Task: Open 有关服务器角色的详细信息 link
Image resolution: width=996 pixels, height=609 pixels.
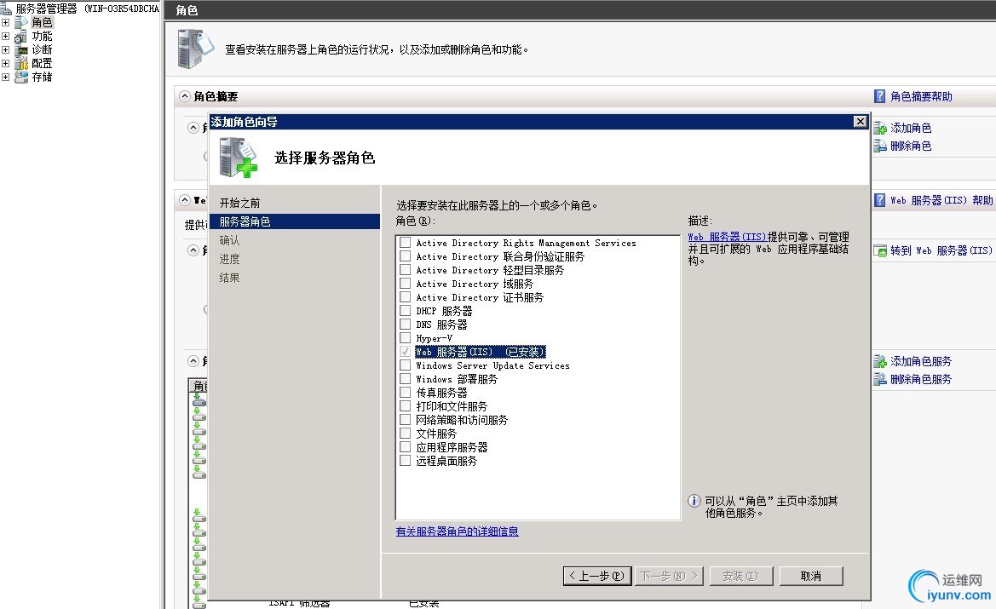Action: pyautogui.click(x=458, y=531)
